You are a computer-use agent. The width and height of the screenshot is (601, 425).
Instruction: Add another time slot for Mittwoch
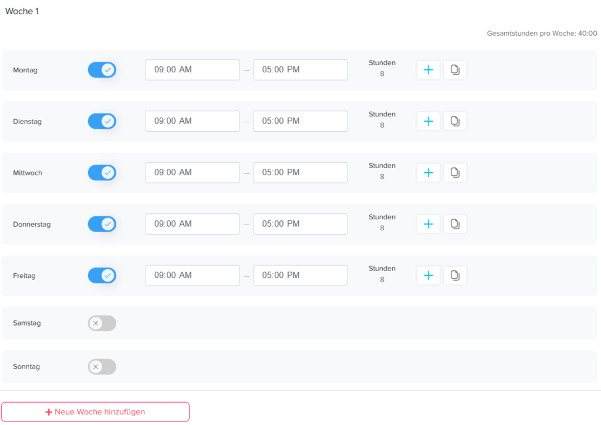coord(428,173)
